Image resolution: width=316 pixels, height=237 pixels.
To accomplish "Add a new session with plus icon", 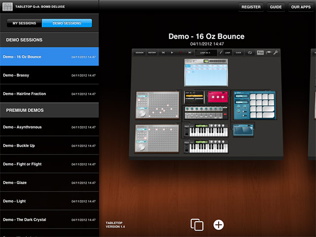I will [x=219, y=225].
